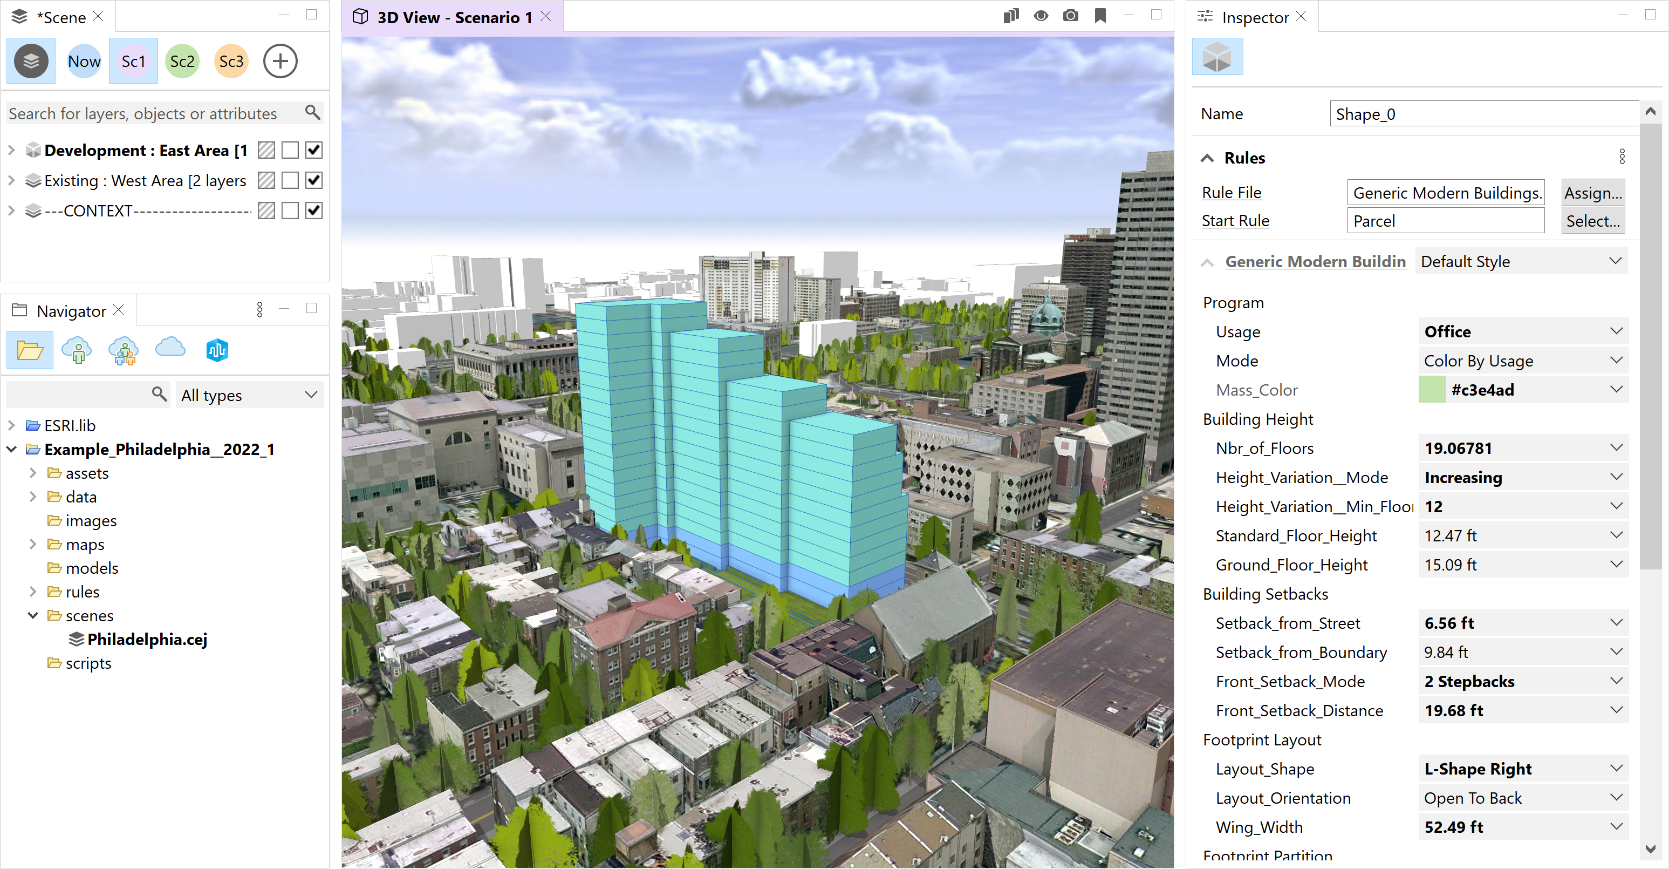Toggle the empty checkbox for Existing West Area
The image size is (1669, 869).
coord(290,181)
